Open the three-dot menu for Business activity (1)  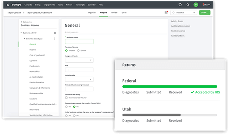click(55, 39)
